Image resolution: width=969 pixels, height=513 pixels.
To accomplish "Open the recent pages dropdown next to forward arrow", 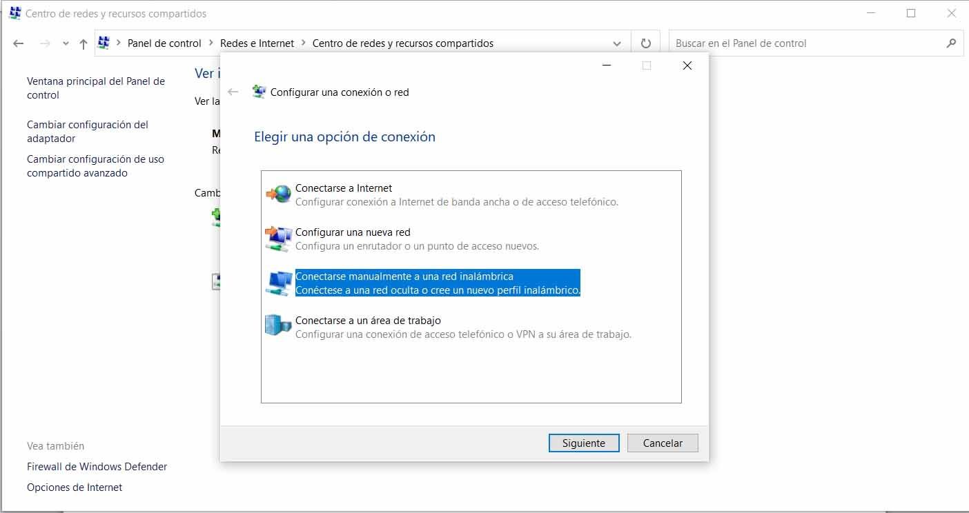I will point(66,43).
